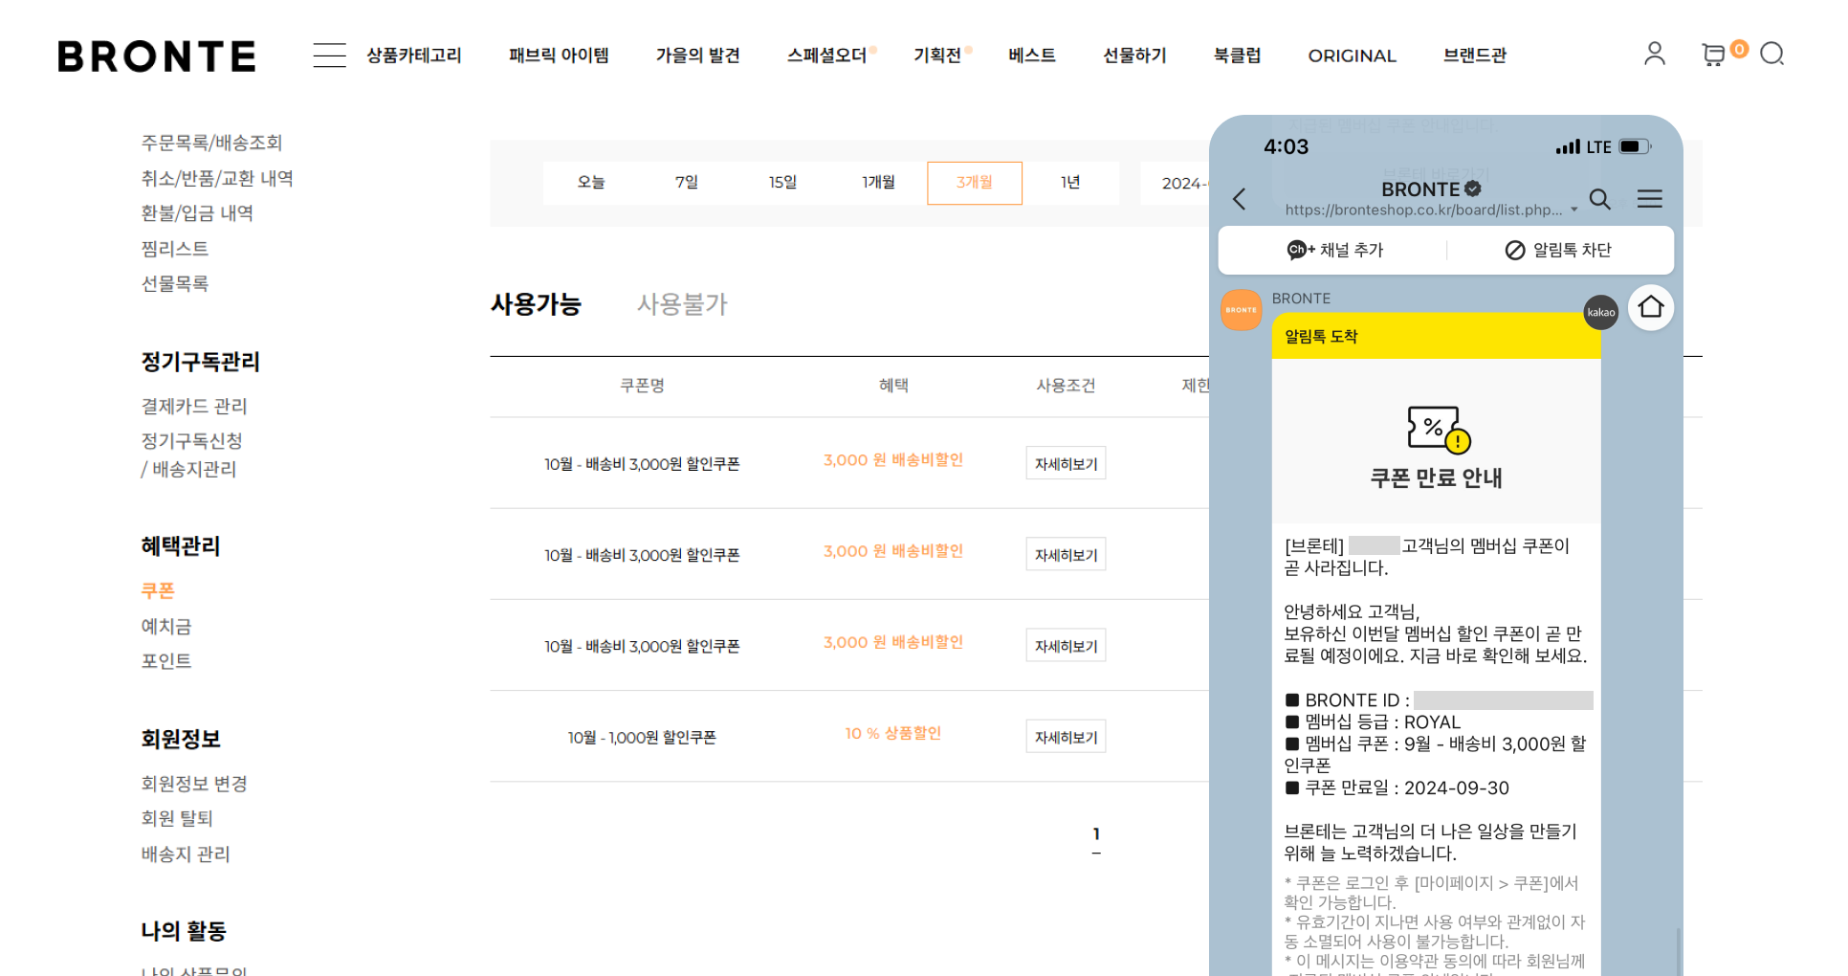Tap the search icon in phone overlay

click(1599, 199)
